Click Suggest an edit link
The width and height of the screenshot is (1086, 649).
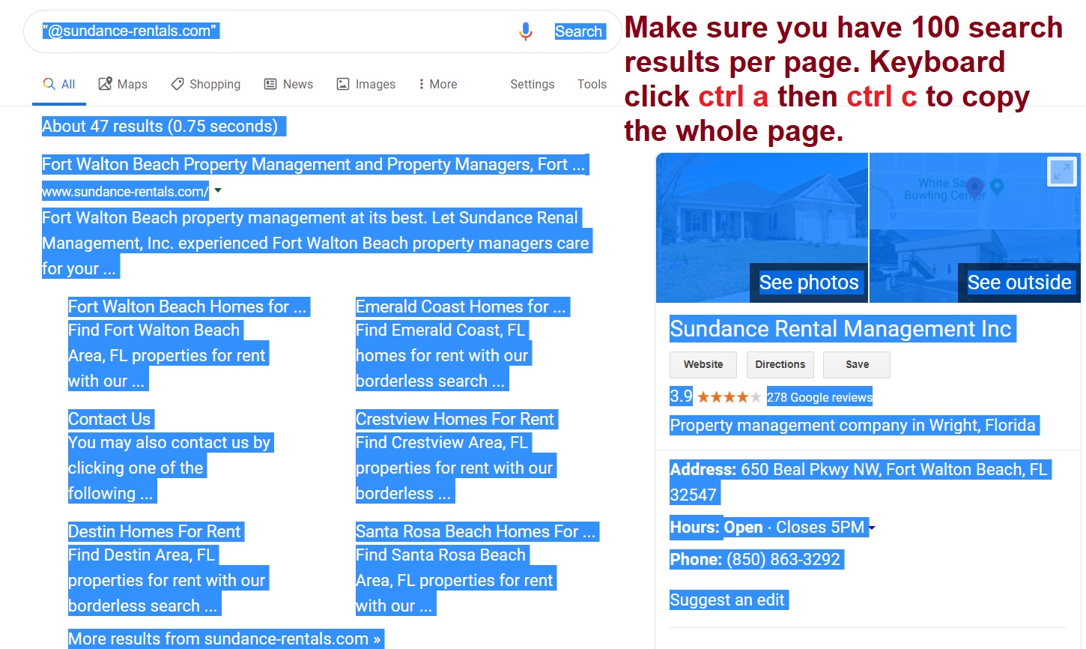click(727, 600)
